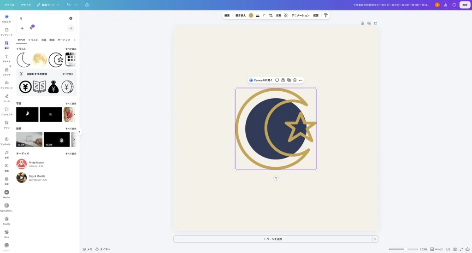The height and width of the screenshot is (253, 472).
Task: Select the golden full moon illustration
Action: (40, 60)
